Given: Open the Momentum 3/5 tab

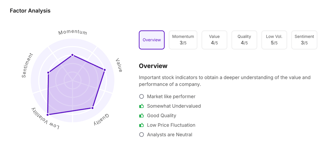Looking at the screenshot, I should coord(183,40).
